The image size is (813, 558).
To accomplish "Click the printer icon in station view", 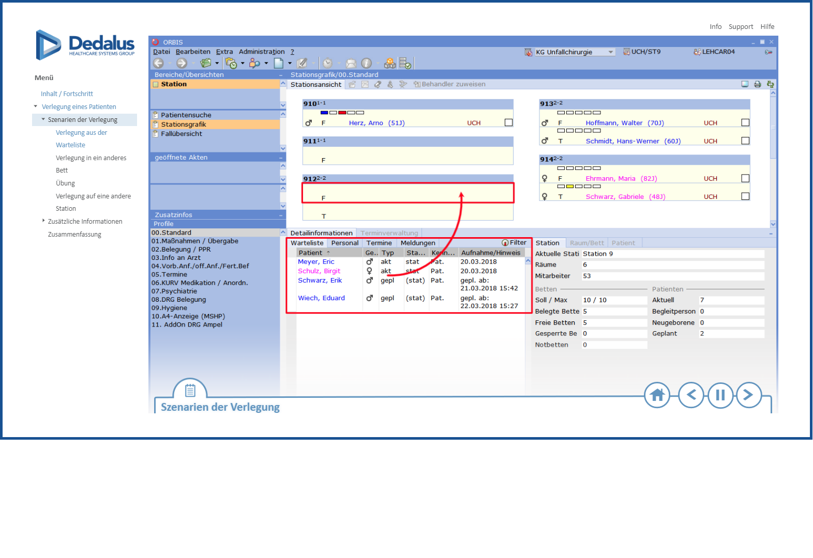I will pyautogui.click(x=757, y=84).
